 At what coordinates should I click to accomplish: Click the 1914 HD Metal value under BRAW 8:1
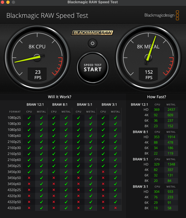point(171,137)
